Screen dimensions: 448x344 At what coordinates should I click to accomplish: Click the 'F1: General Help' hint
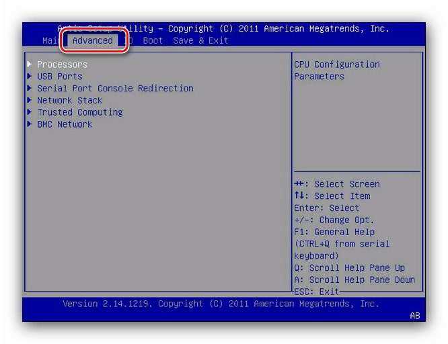[x=334, y=232]
